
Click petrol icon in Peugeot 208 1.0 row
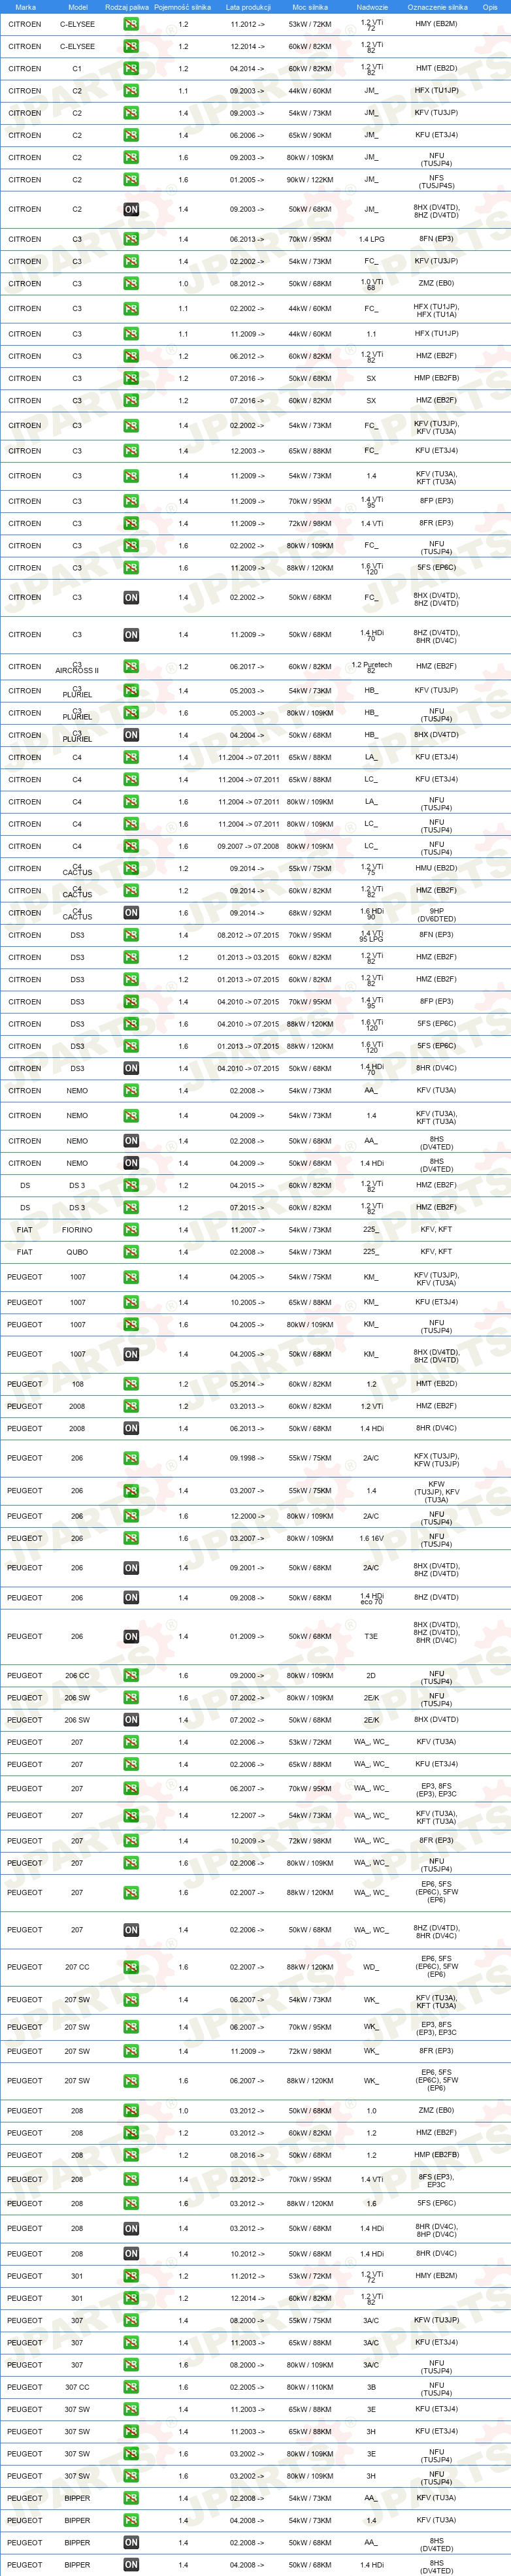click(131, 2111)
